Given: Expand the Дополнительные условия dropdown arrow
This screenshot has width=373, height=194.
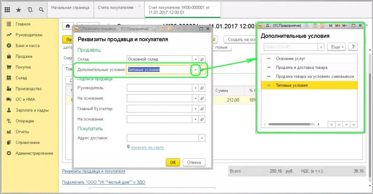Looking at the screenshot, I should click(195, 70).
